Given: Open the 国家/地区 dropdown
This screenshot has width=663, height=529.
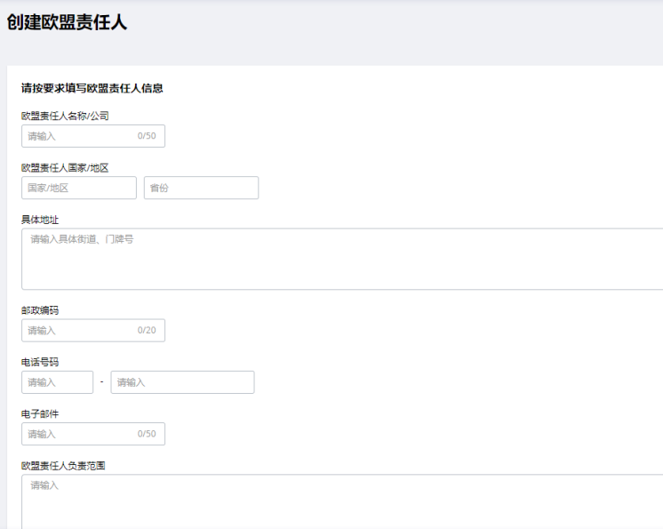Looking at the screenshot, I should pos(79,188).
